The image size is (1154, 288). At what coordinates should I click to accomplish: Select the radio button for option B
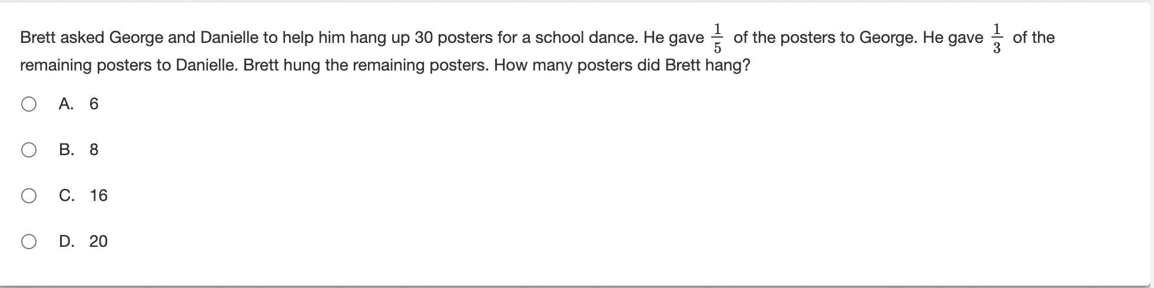pyautogui.click(x=28, y=150)
